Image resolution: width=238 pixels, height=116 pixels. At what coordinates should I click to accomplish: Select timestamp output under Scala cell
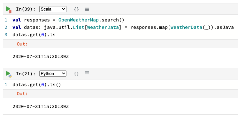(41, 57)
